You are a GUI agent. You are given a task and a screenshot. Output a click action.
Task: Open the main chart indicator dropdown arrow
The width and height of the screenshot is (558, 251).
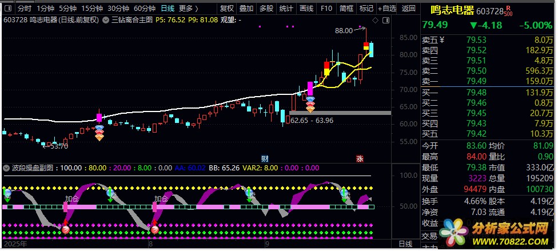coord(106,20)
